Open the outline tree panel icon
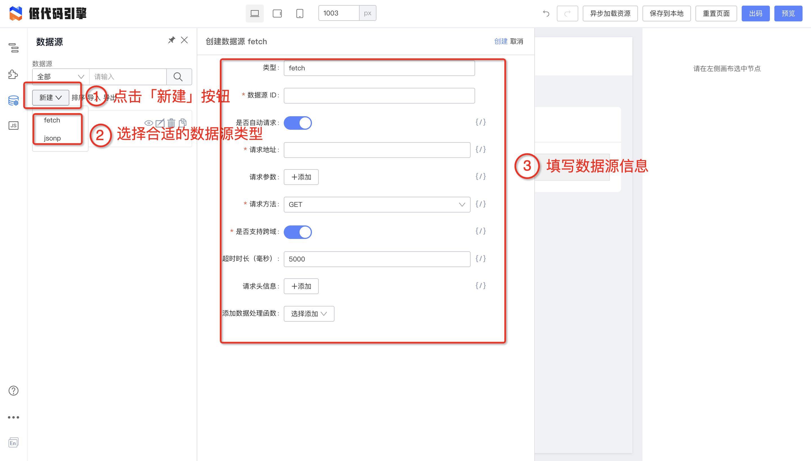 click(x=13, y=48)
